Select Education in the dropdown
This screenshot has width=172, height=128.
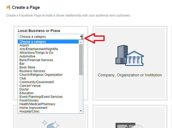coord(27,93)
